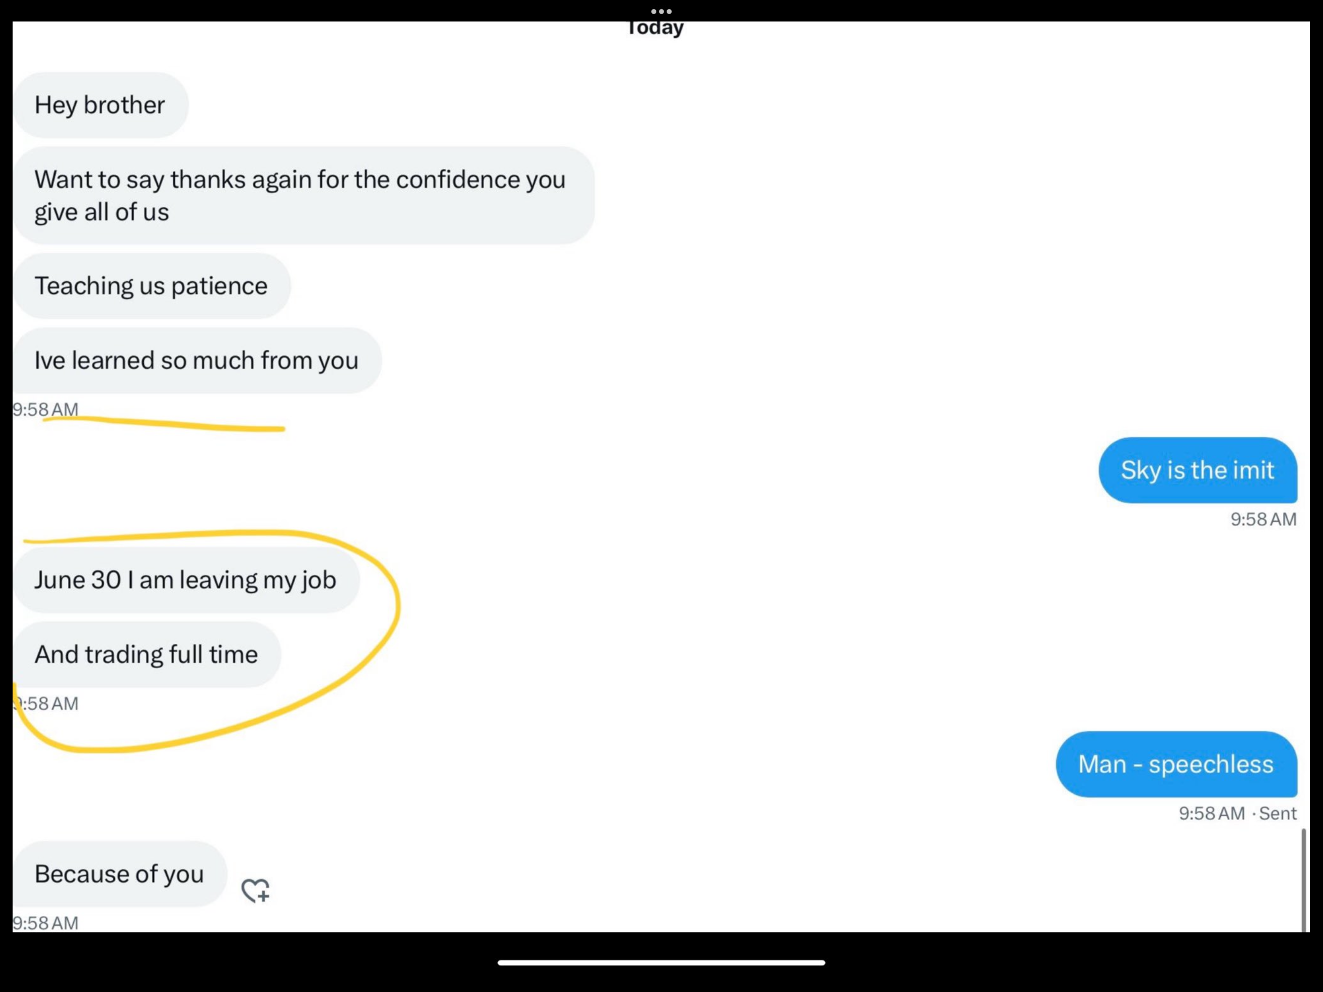This screenshot has width=1323, height=992.
Task: Tap the heart-plus reaction icon
Action: coord(255,890)
